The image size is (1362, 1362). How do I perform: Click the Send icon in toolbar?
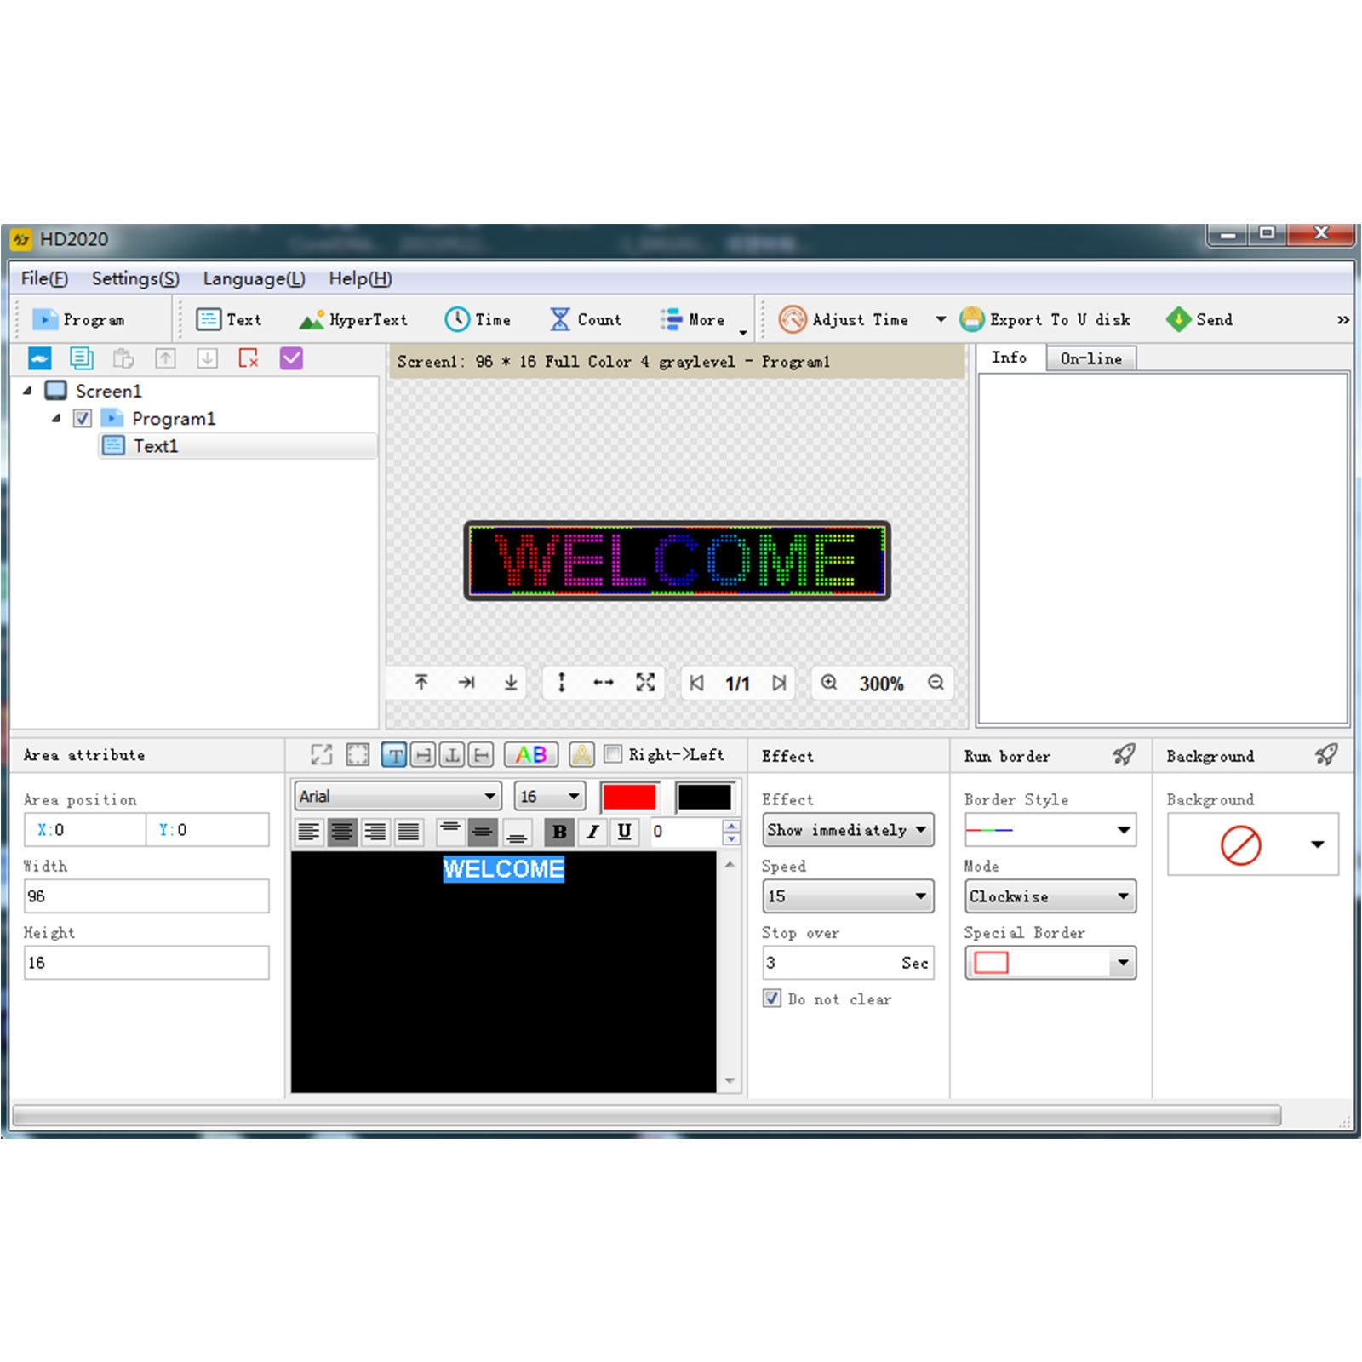point(1178,319)
